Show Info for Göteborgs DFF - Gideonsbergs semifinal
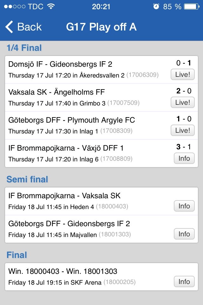203x305 pixels. click(x=184, y=234)
